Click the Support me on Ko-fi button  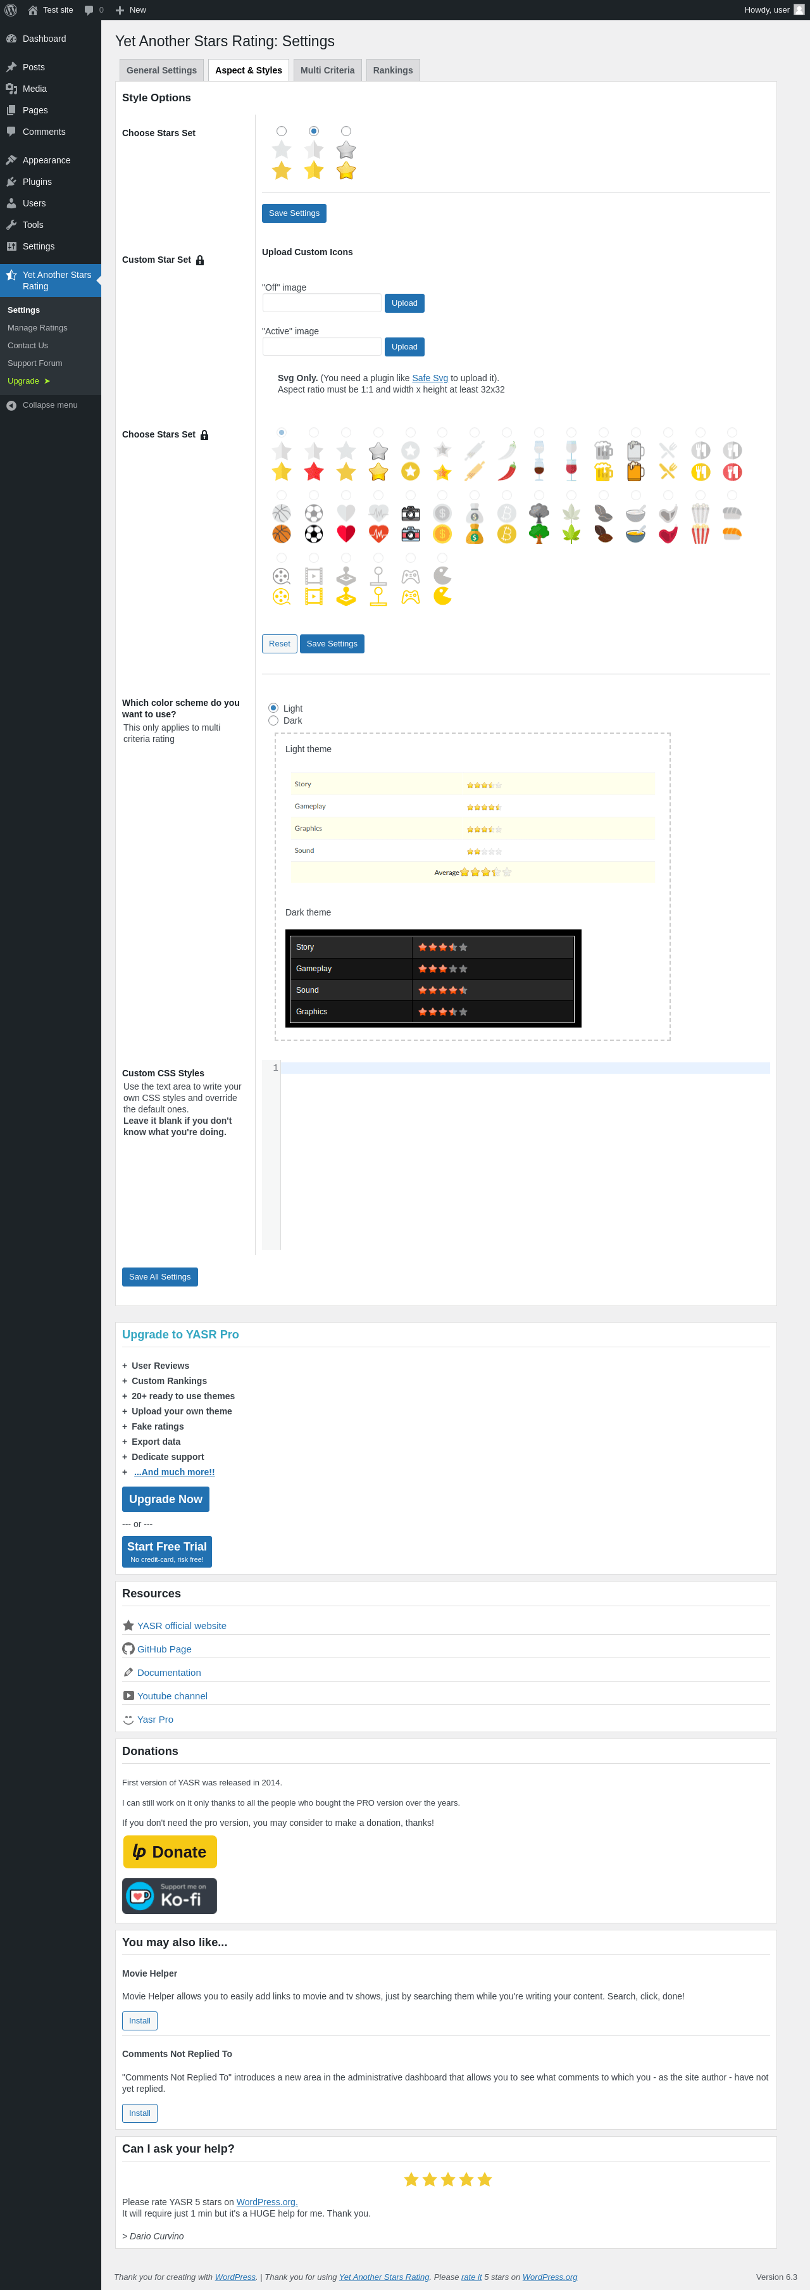[170, 1896]
